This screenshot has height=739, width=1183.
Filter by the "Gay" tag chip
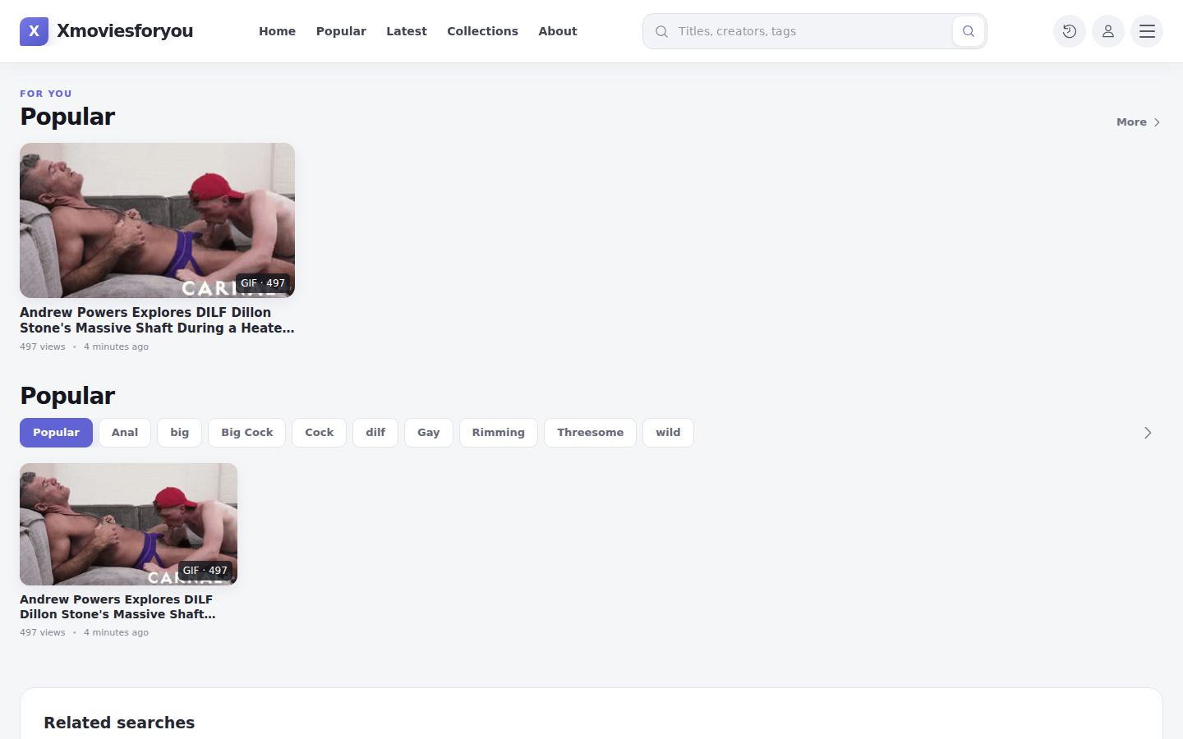point(429,433)
